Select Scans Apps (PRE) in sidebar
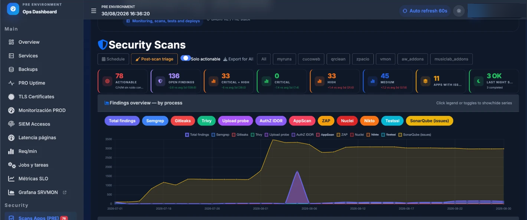The image size is (527, 220). [x=41, y=217]
